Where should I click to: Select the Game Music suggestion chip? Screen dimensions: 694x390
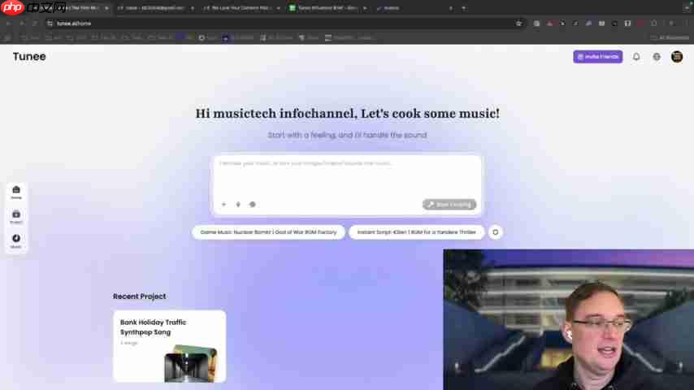click(x=268, y=232)
